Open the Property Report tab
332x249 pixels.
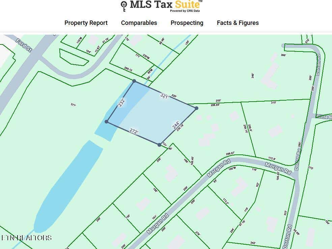tap(86, 23)
